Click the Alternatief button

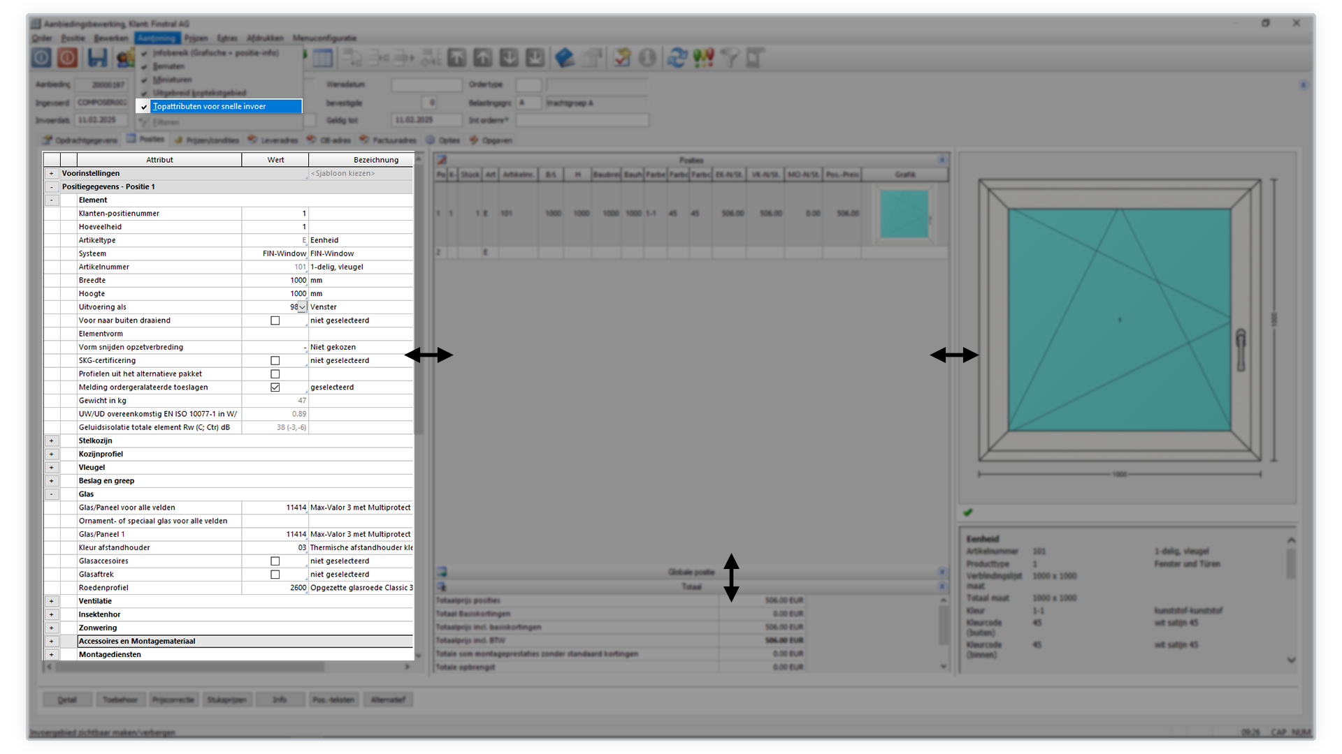tap(388, 700)
